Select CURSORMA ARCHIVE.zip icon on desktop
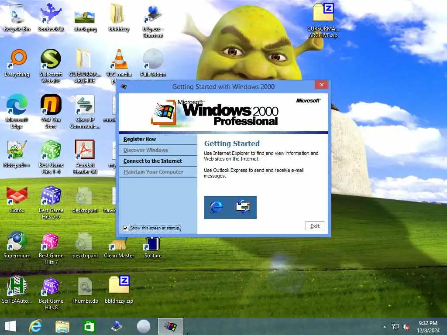Viewport: 447px width, 335px height. pos(323,21)
